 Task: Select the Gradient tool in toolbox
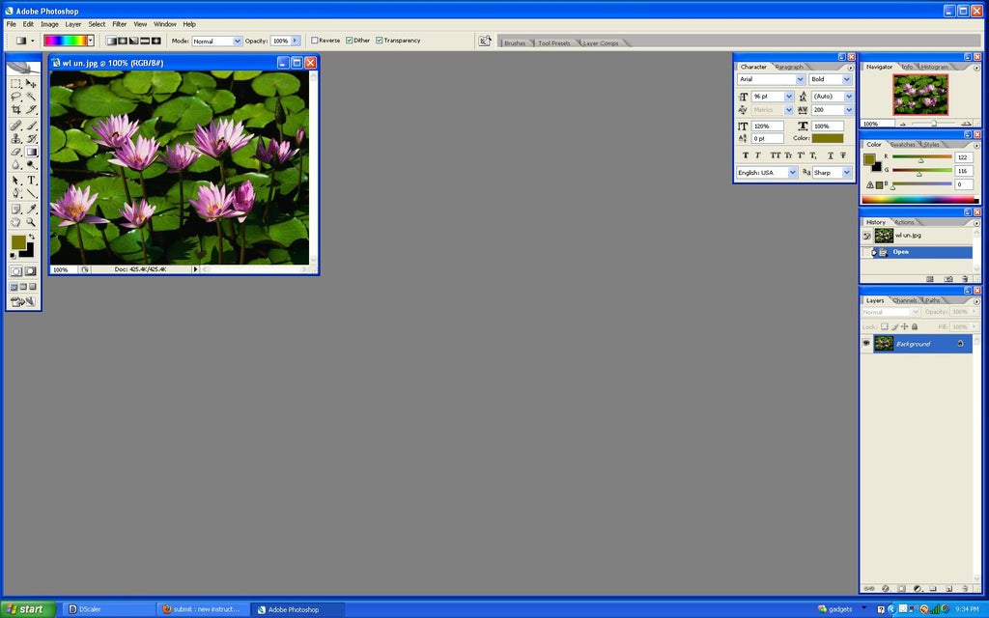click(31, 152)
